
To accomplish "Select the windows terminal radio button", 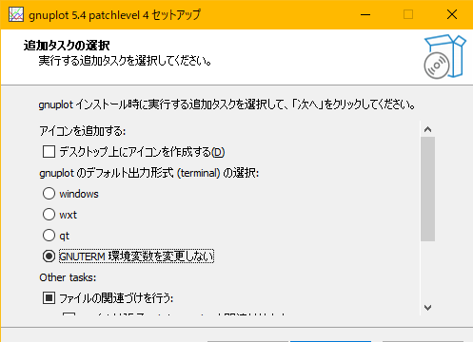I will [x=49, y=194].
